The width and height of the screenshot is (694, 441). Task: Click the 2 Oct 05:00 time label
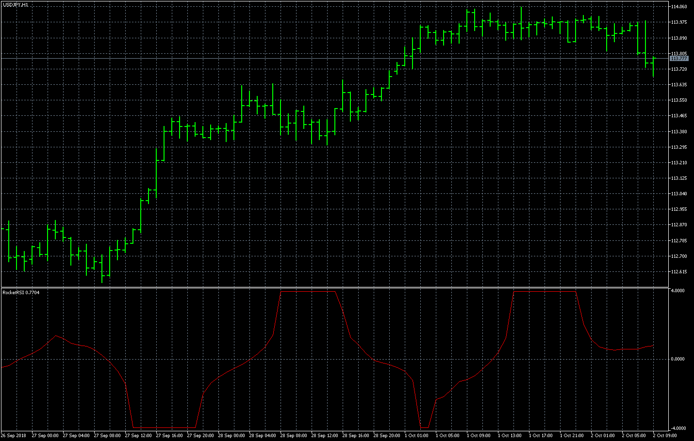click(634, 436)
